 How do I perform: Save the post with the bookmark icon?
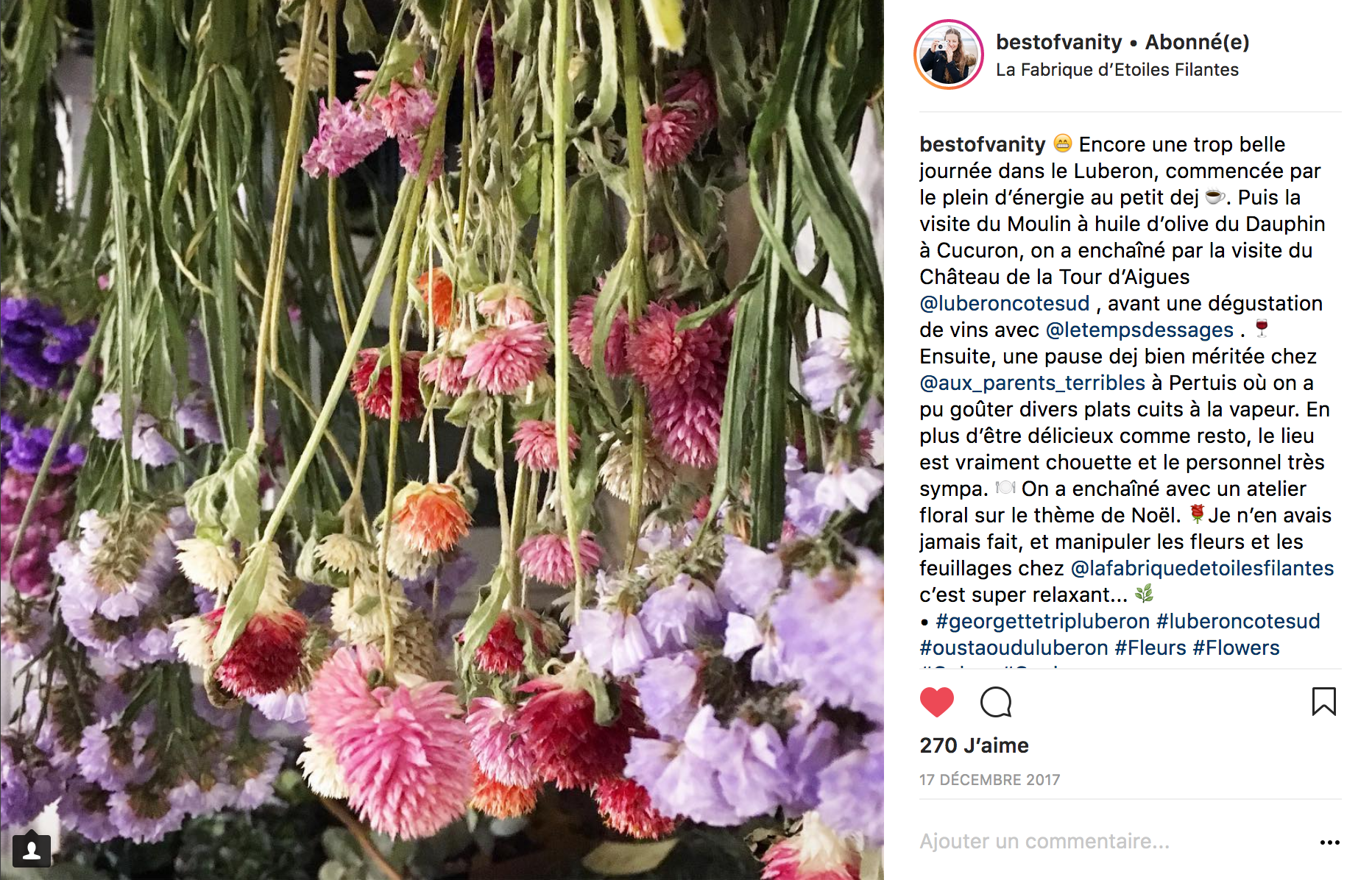[1323, 701]
